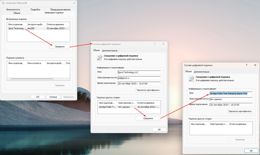Open Дополнительно tab in middle signature dialog

(x=110, y=51)
